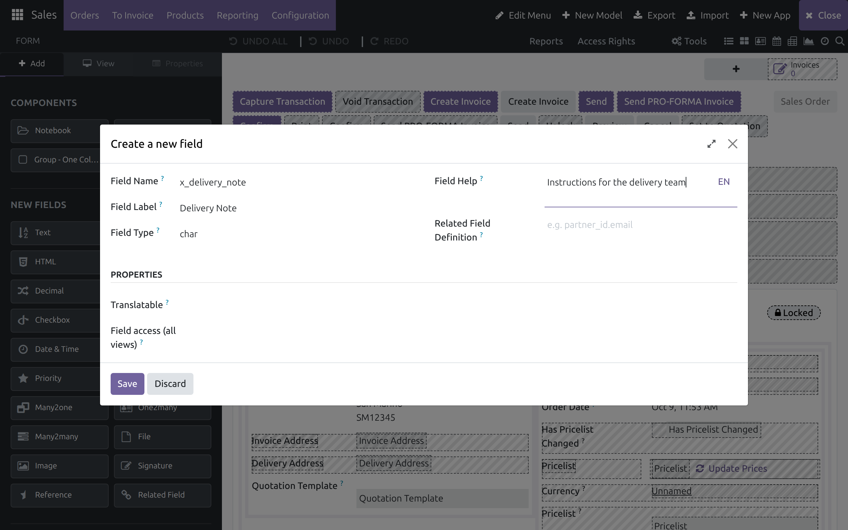Show help tooltip for Translatable
Screen dimensions: 848x530
pos(167,302)
